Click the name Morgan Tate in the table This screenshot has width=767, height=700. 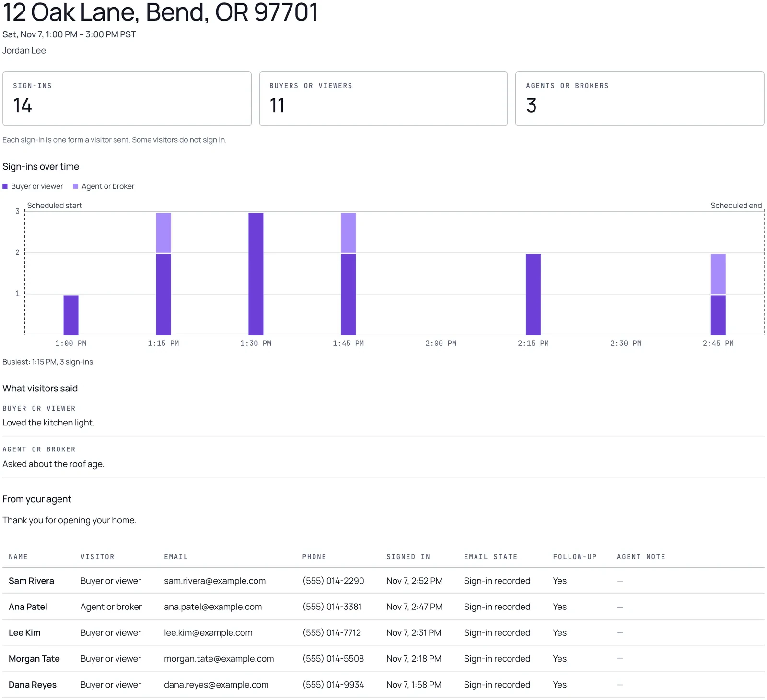pos(34,659)
